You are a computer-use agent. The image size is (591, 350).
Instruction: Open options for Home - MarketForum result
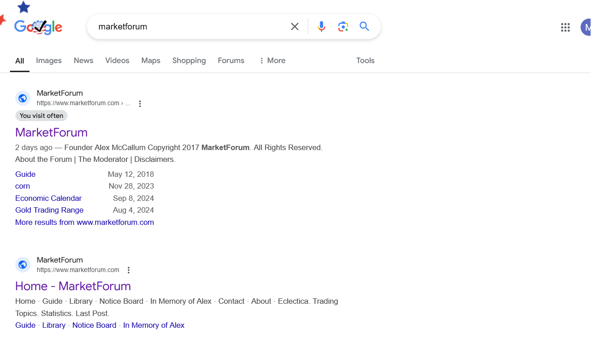click(129, 270)
